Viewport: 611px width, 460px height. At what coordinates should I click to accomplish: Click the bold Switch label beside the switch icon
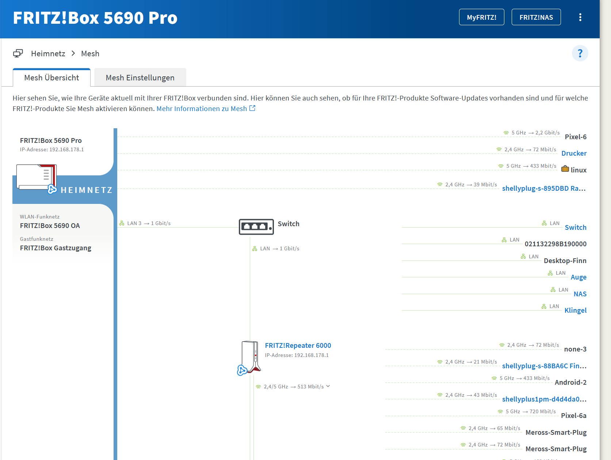(289, 224)
